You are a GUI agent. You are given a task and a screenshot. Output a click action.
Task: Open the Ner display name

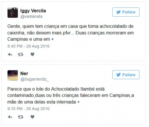(24, 73)
